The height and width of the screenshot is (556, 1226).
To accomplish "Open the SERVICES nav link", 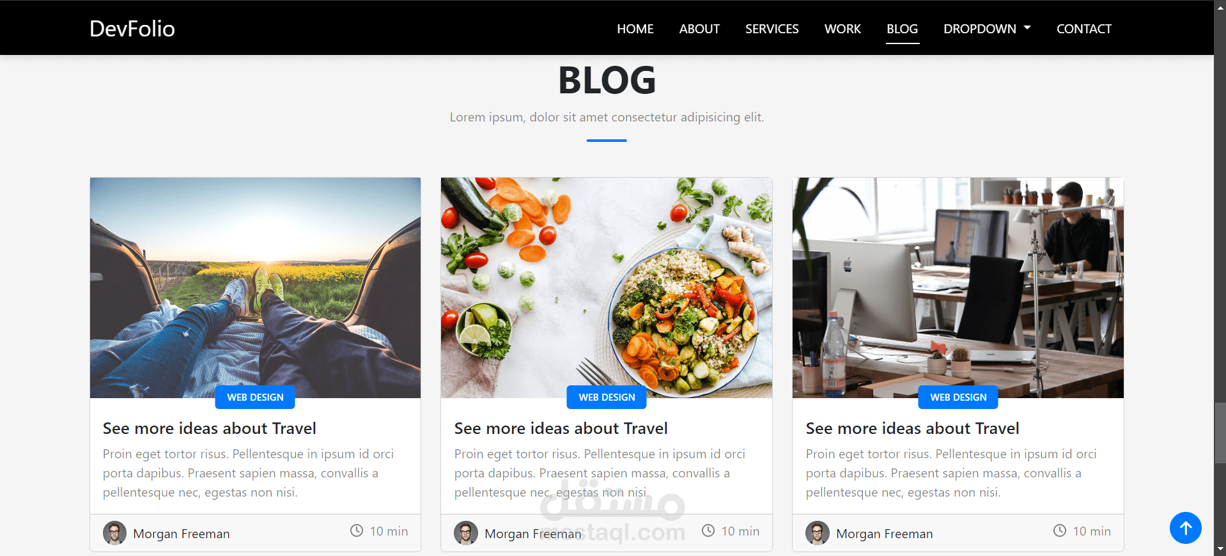I will pos(772,29).
